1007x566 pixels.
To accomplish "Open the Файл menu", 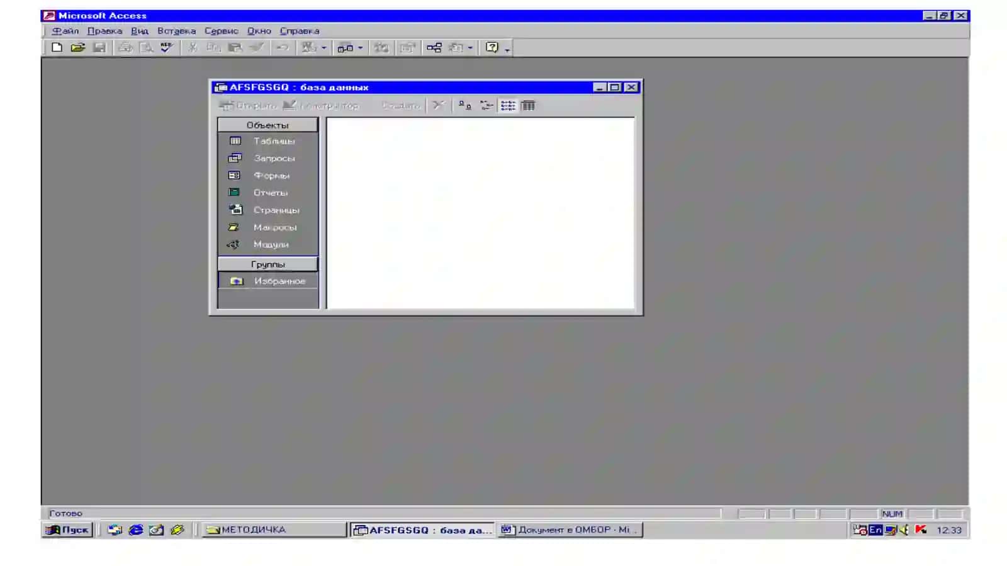I will [x=65, y=31].
